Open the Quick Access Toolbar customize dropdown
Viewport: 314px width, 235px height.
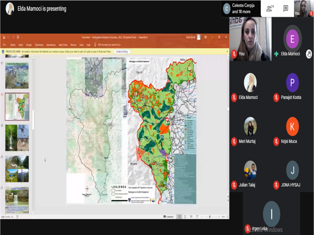22,37
